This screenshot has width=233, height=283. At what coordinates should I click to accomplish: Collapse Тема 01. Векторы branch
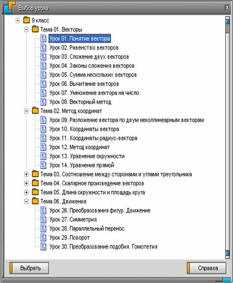click(26, 29)
